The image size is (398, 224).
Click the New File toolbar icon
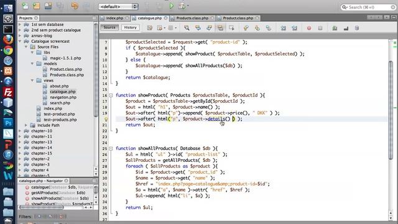point(25,6)
